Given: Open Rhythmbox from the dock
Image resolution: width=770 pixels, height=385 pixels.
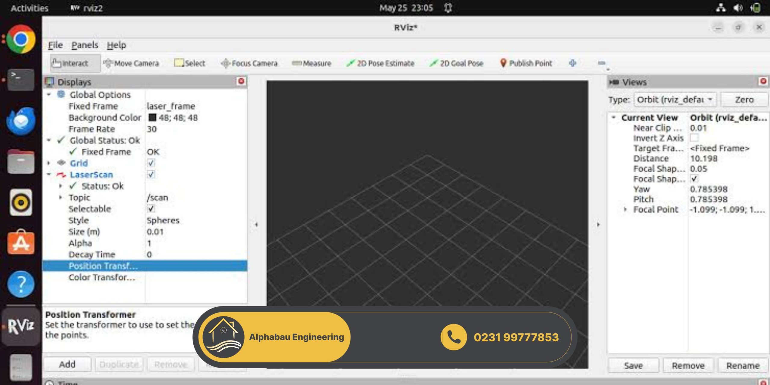Looking at the screenshot, I should click(x=21, y=202).
